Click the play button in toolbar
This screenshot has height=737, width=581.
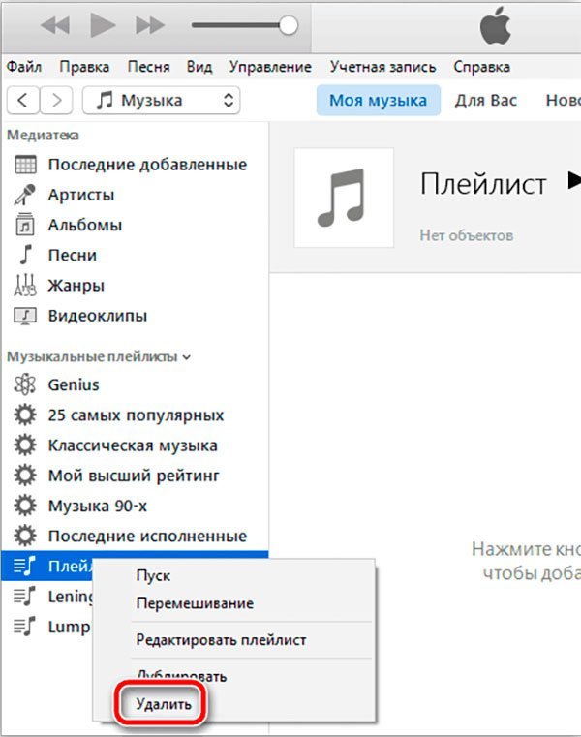103,25
